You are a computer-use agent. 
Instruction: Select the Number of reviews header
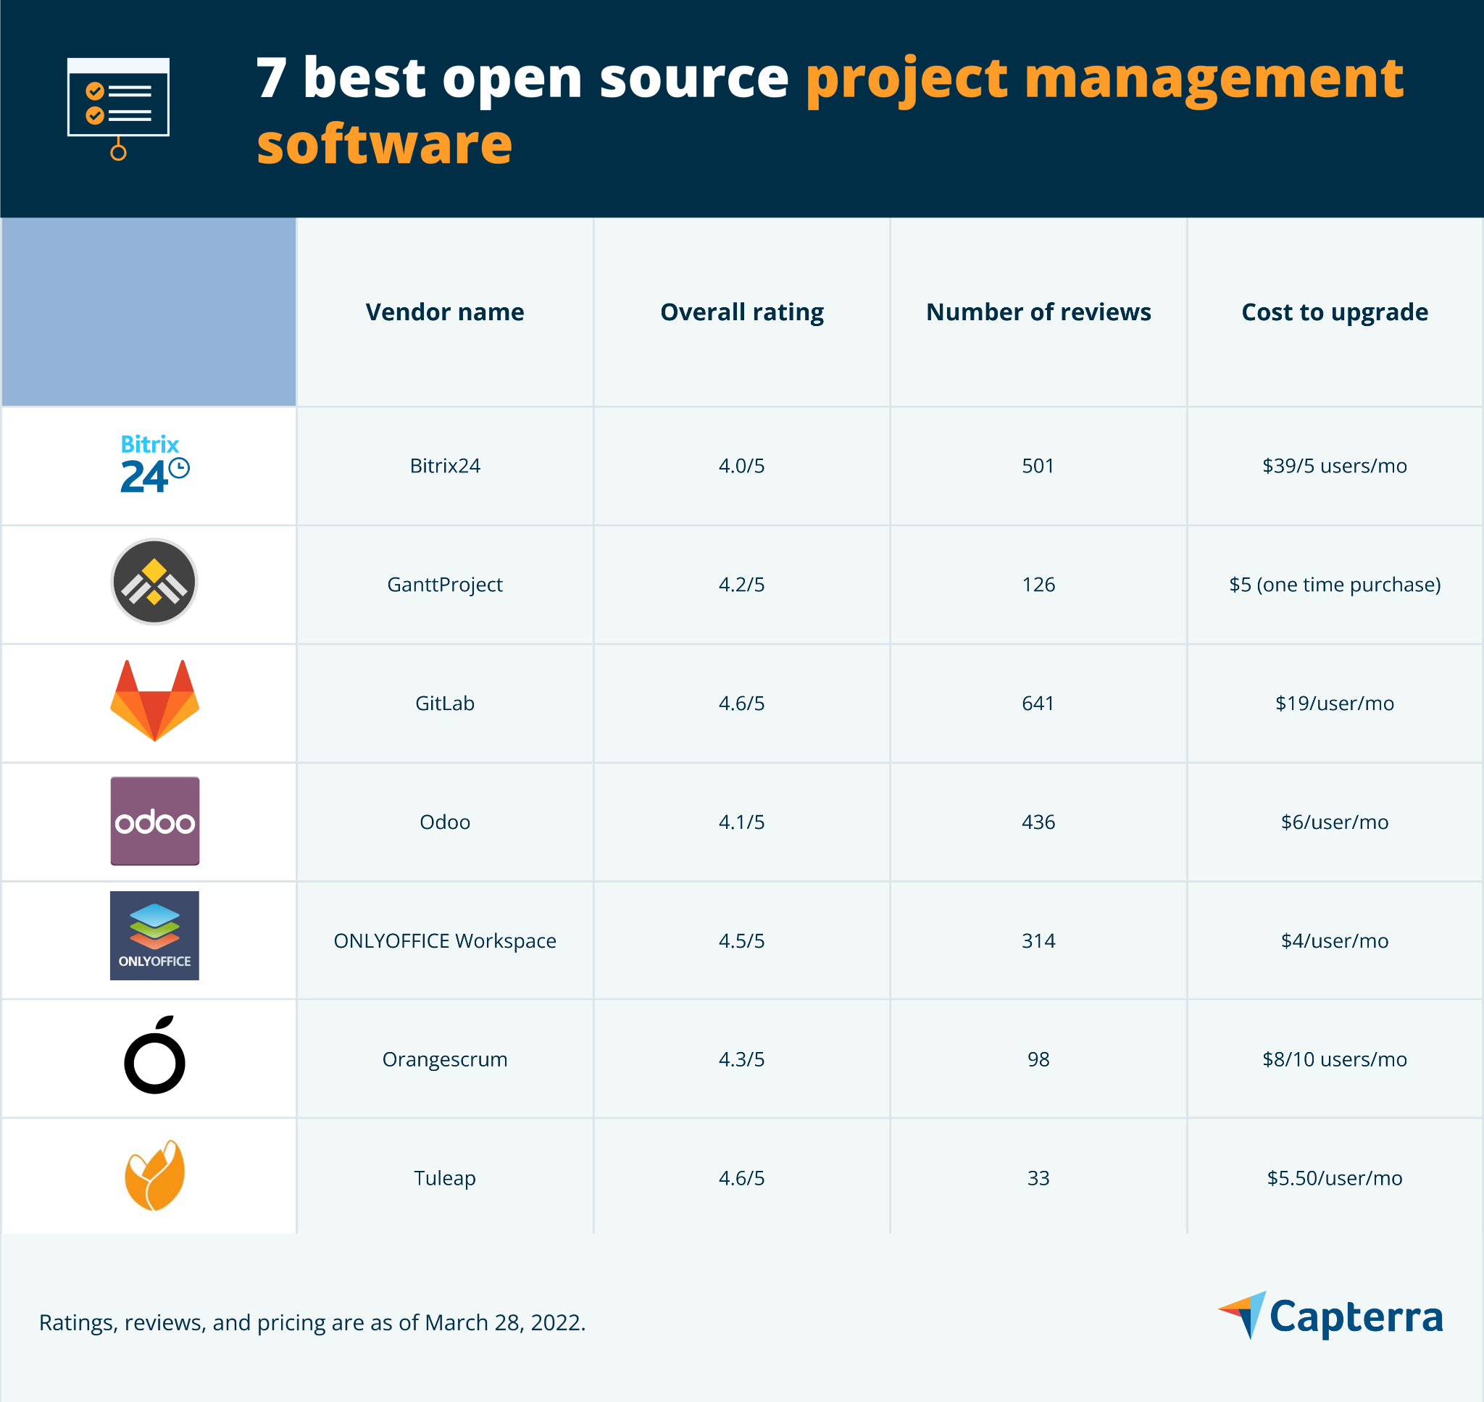tap(1038, 312)
